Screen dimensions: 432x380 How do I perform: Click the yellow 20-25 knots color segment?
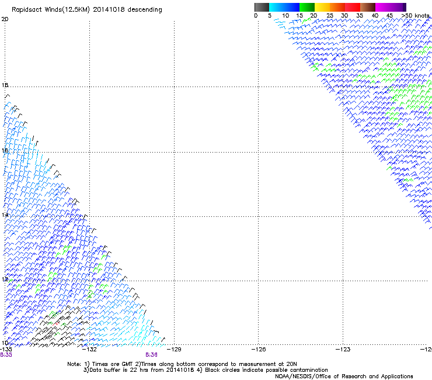point(322,7)
